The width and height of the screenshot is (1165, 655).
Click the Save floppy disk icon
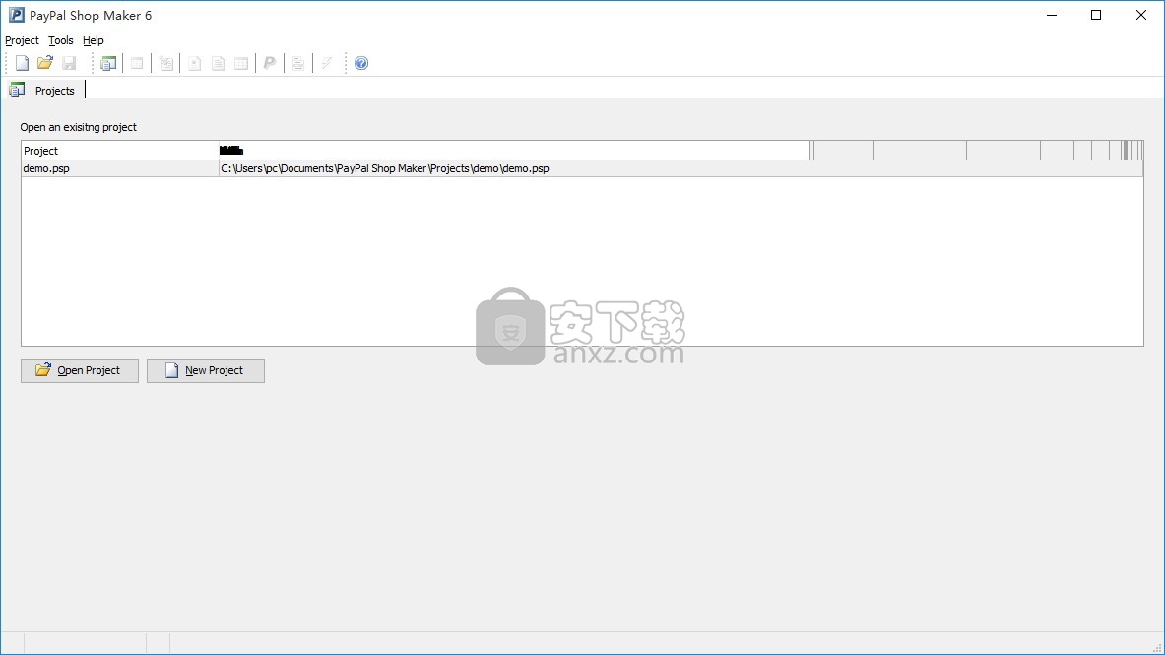69,63
